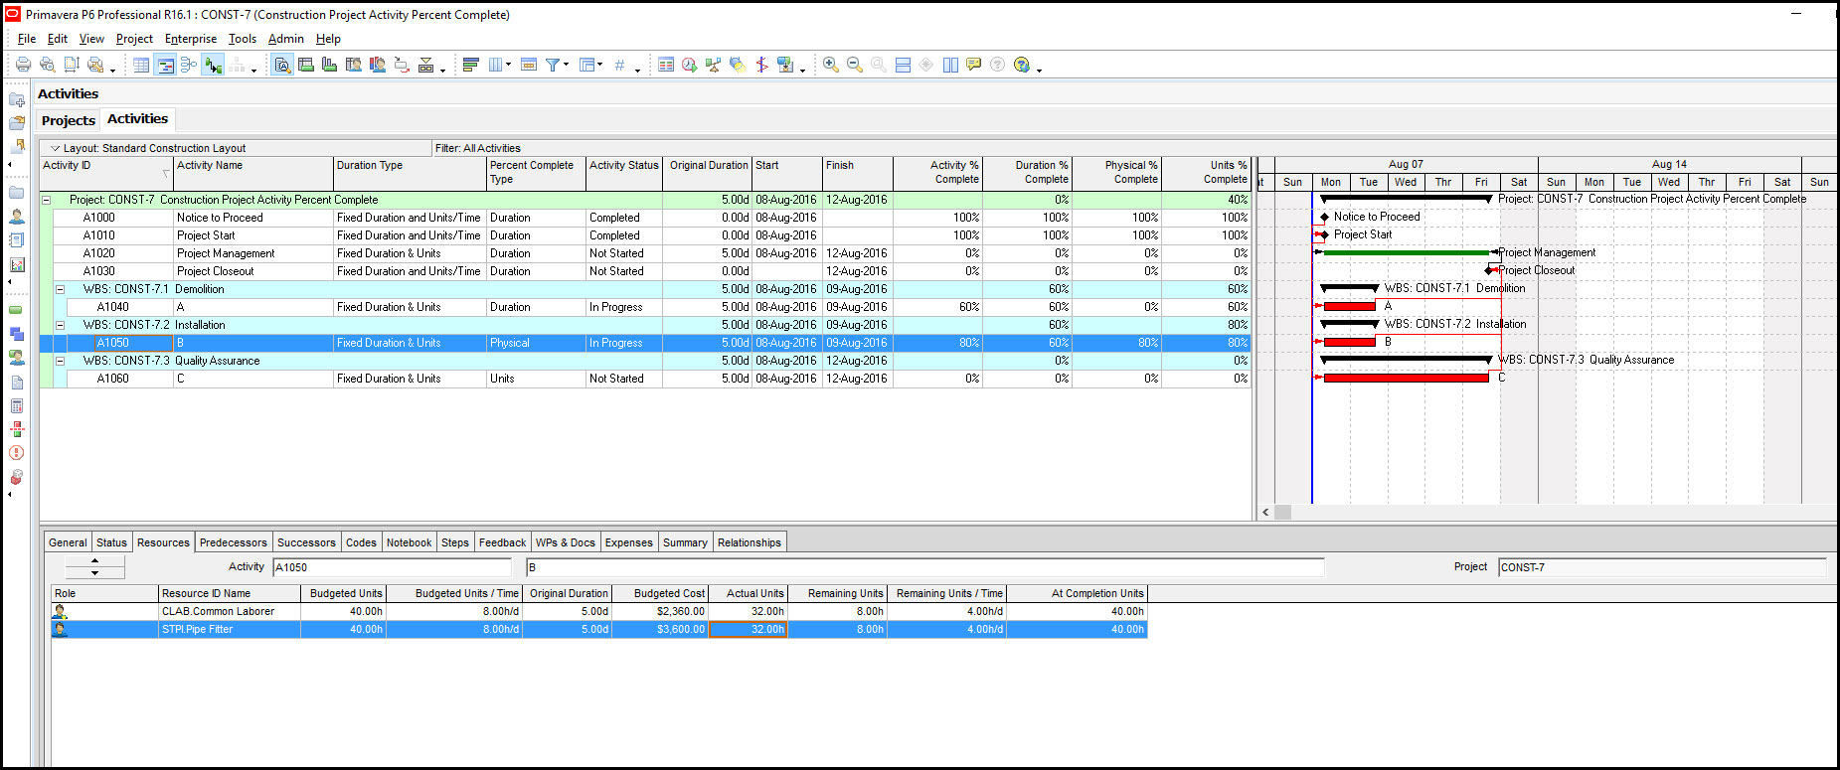The height and width of the screenshot is (770, 1840).
Task: Collapse the WBS CONST-7.3 Quality Assurance group
Action: coord(60,361)
